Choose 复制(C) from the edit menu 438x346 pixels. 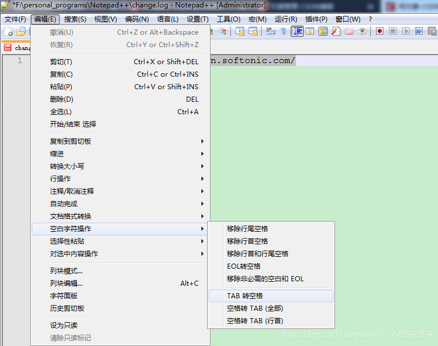121,74
